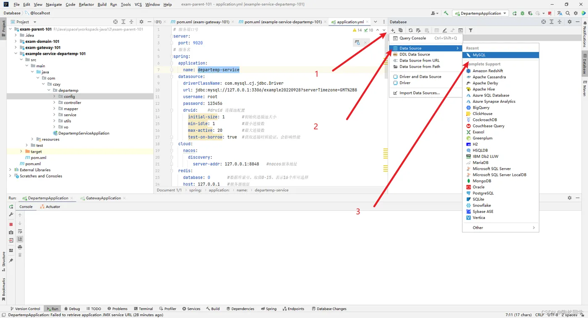Choose DDL Data Source menu entry

[x=425, y=54]
